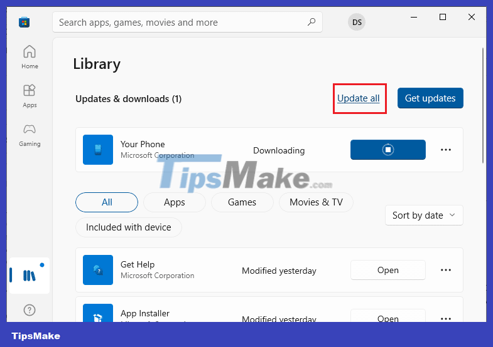The image size is (493, 347).
Task: Minimize the Microsoft Store window
Action: pos(414,18)
